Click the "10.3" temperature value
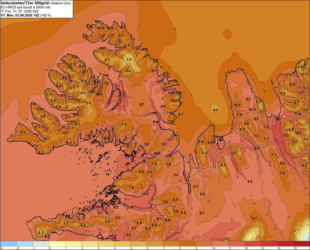The width and height of the screenshot is (310, 250). point(174,101)
